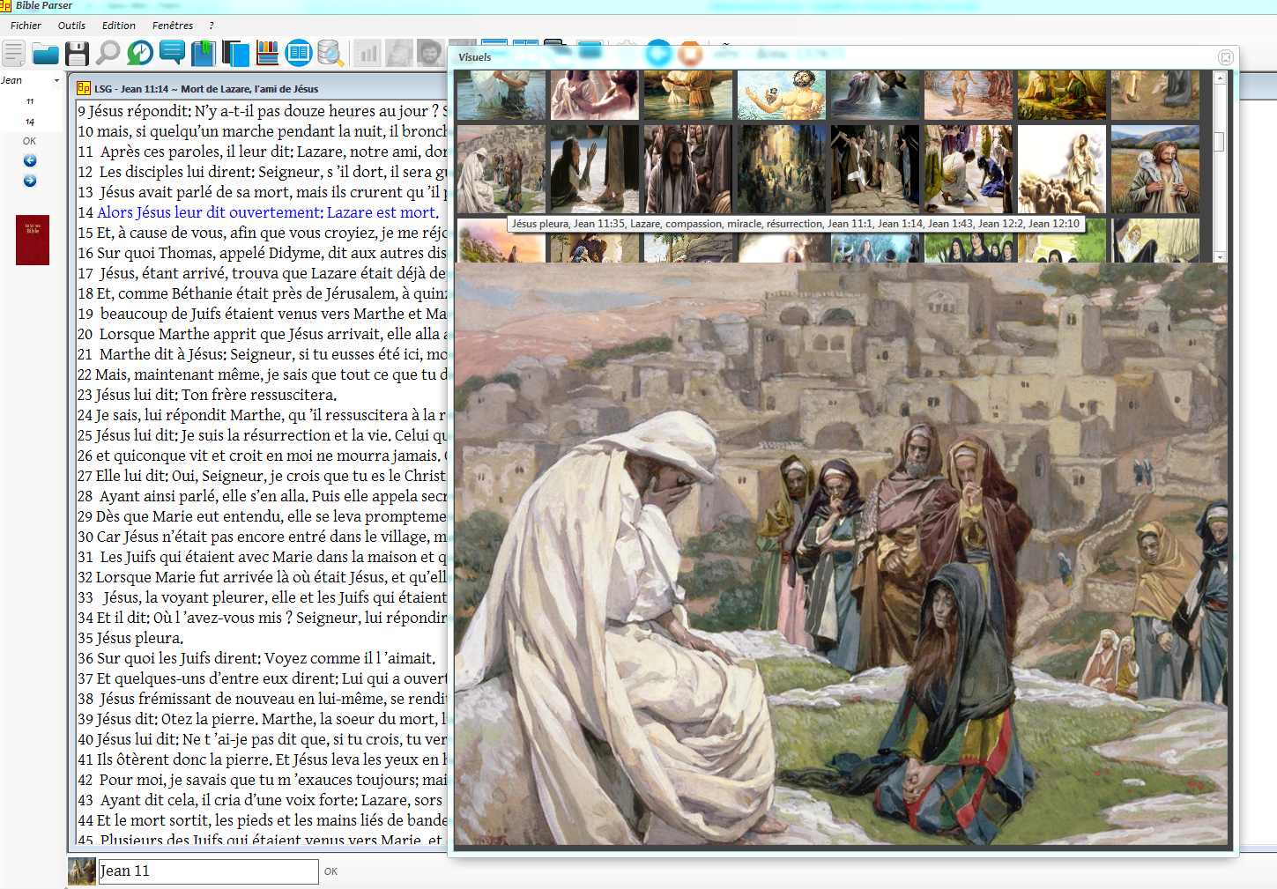
Task: Open the Fichier menu
Action: click(x=26, y=26)
